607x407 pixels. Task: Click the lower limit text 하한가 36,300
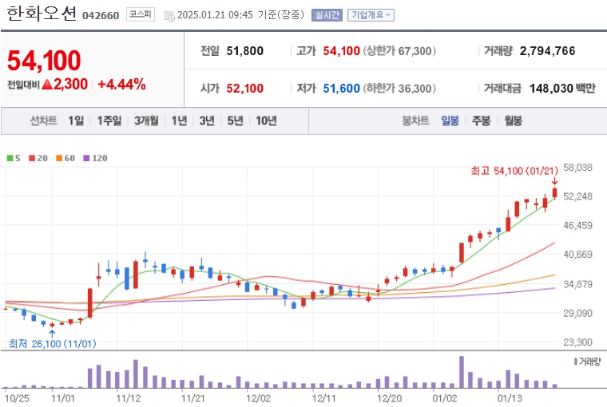coord(399,89)
